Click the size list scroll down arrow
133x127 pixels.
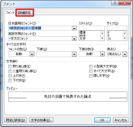125,38
